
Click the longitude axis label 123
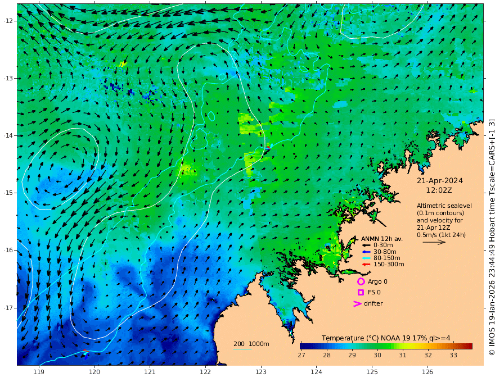pos(261,372)
